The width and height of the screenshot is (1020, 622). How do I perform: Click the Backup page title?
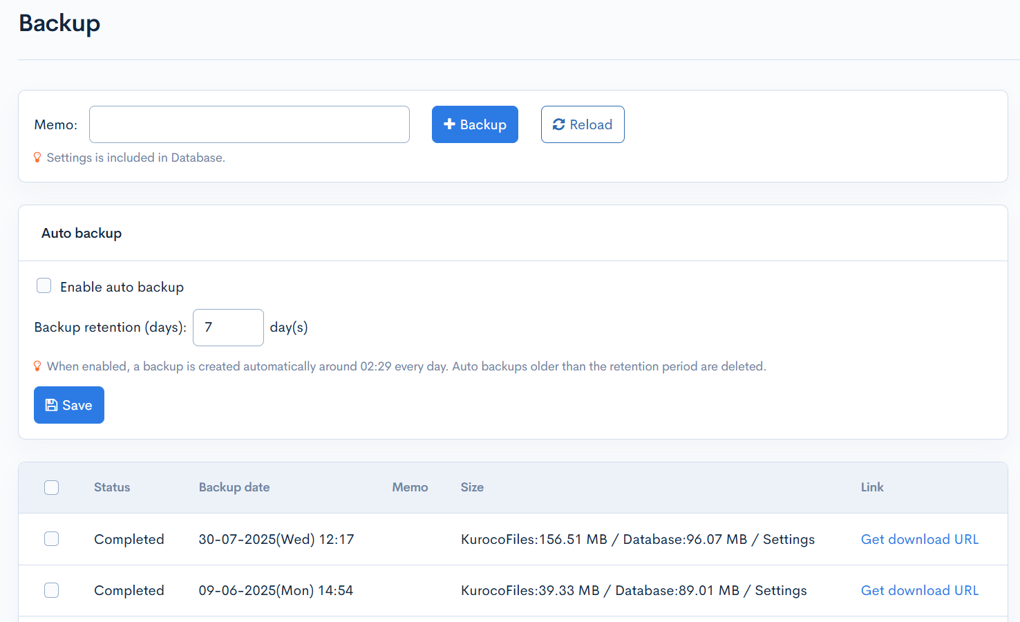(59, 23)
